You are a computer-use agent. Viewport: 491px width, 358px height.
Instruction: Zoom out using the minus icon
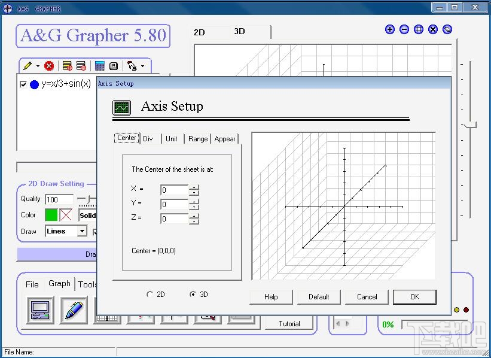pyautogui.click(x=404, y=29)
